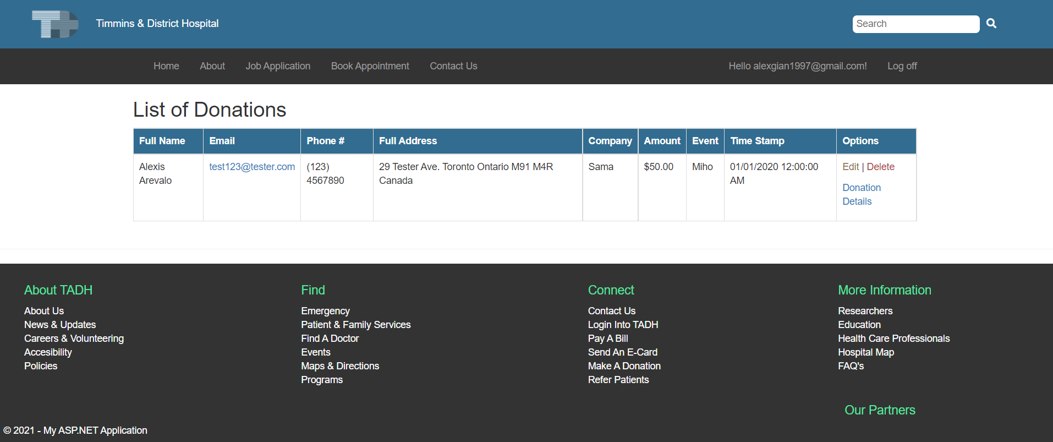Screen dimensions: 1053x442
Task: Open Careers & Volunteering in the footer
Action: pos(74,339)
